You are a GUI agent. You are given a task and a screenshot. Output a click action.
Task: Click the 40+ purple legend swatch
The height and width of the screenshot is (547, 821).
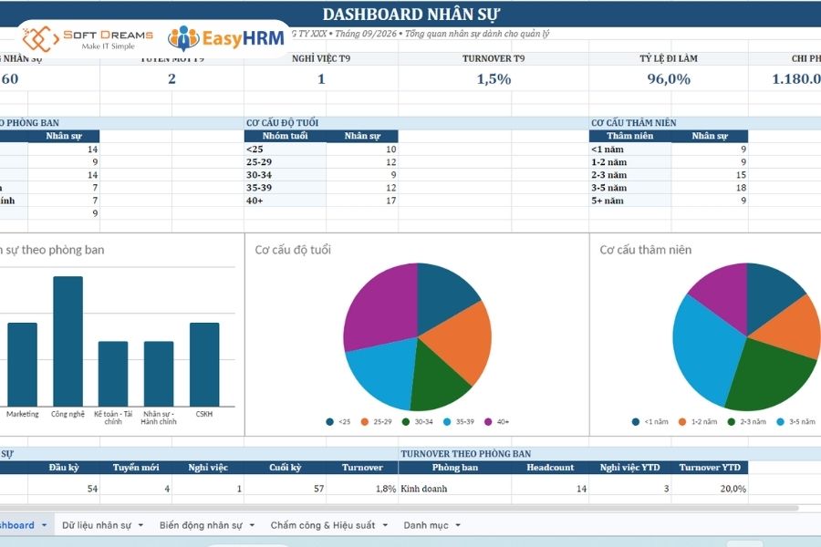coord(488,422)
